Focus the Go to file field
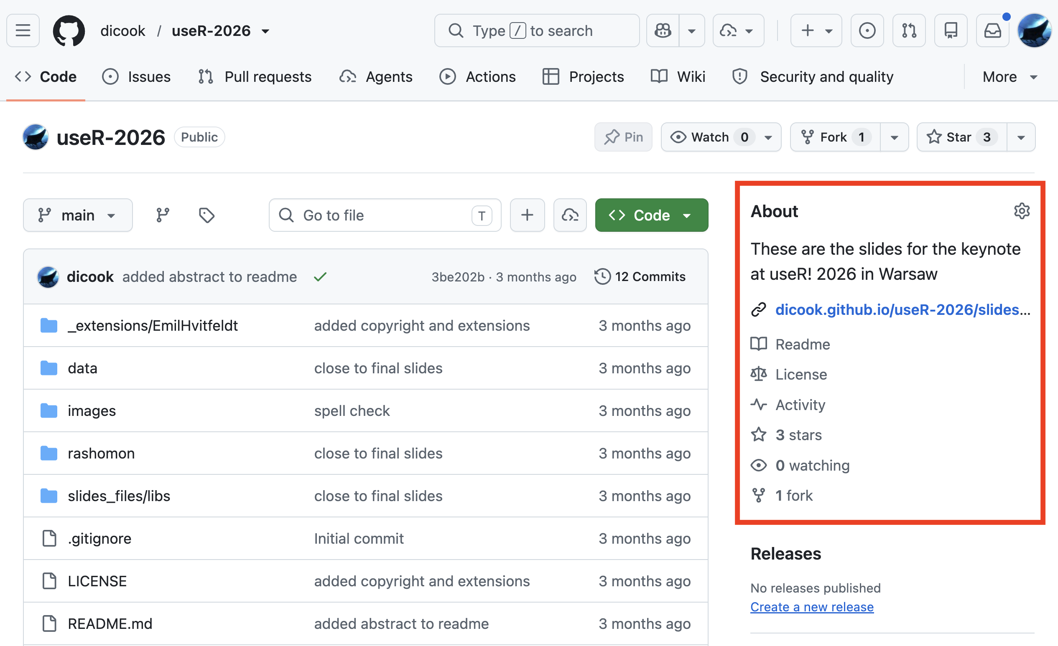1058x646 pixels. tap(385, 215)
